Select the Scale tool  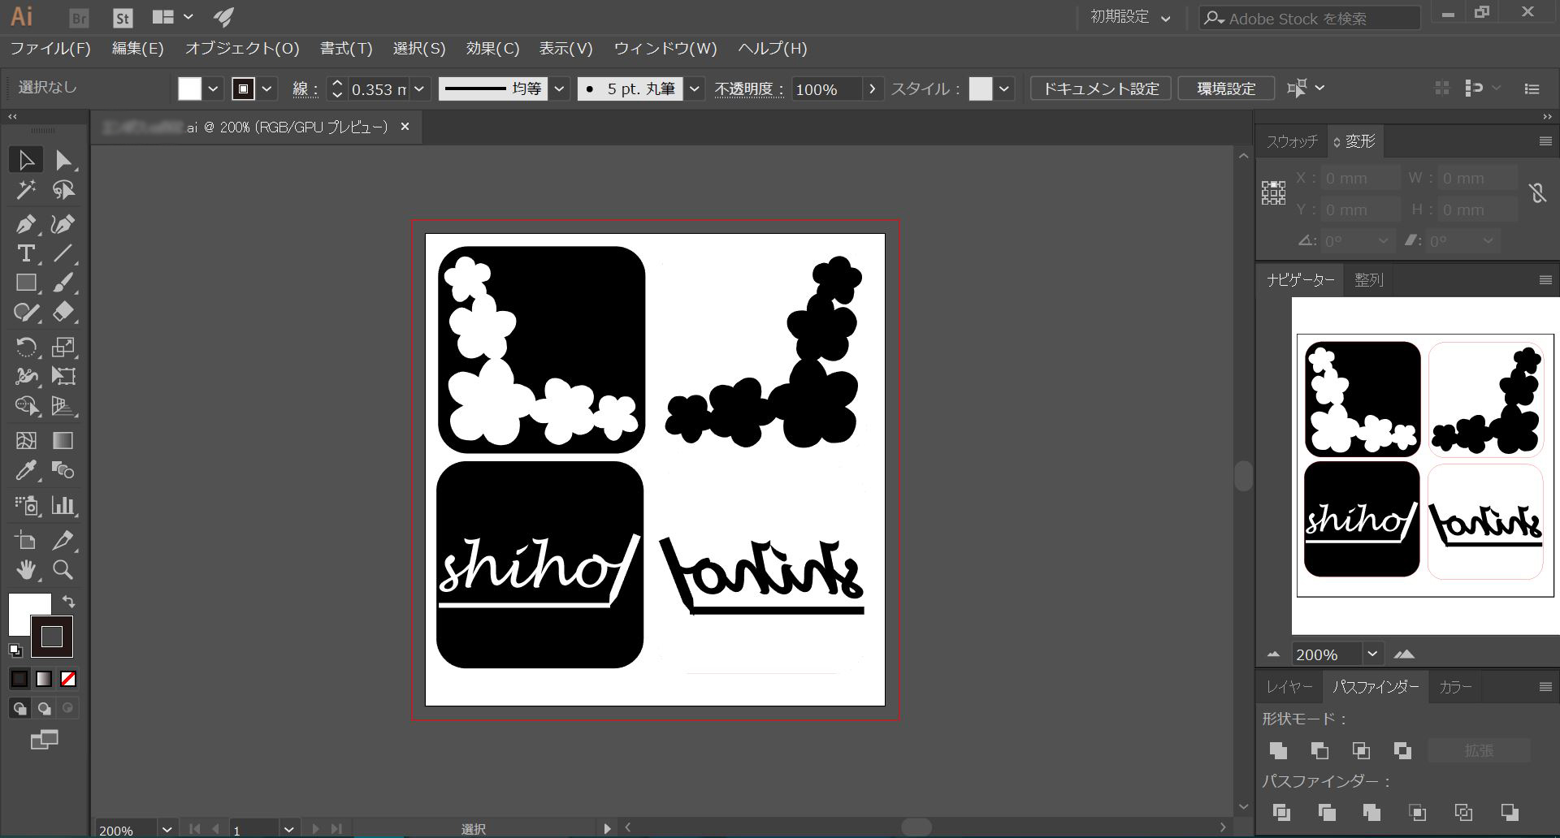pos(63,347)
